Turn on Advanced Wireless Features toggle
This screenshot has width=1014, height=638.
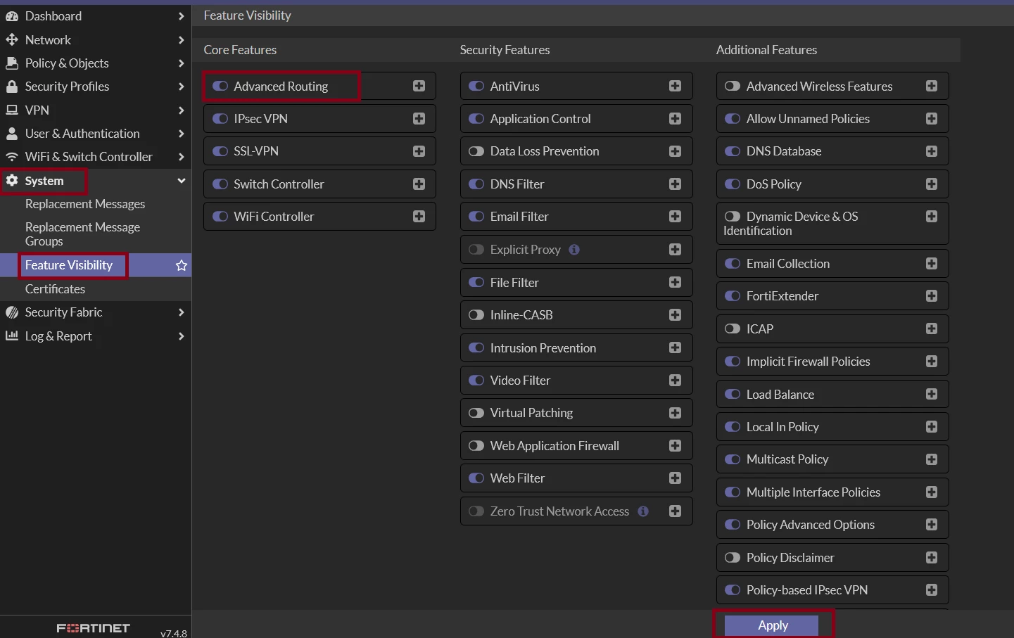pos(733,86)
